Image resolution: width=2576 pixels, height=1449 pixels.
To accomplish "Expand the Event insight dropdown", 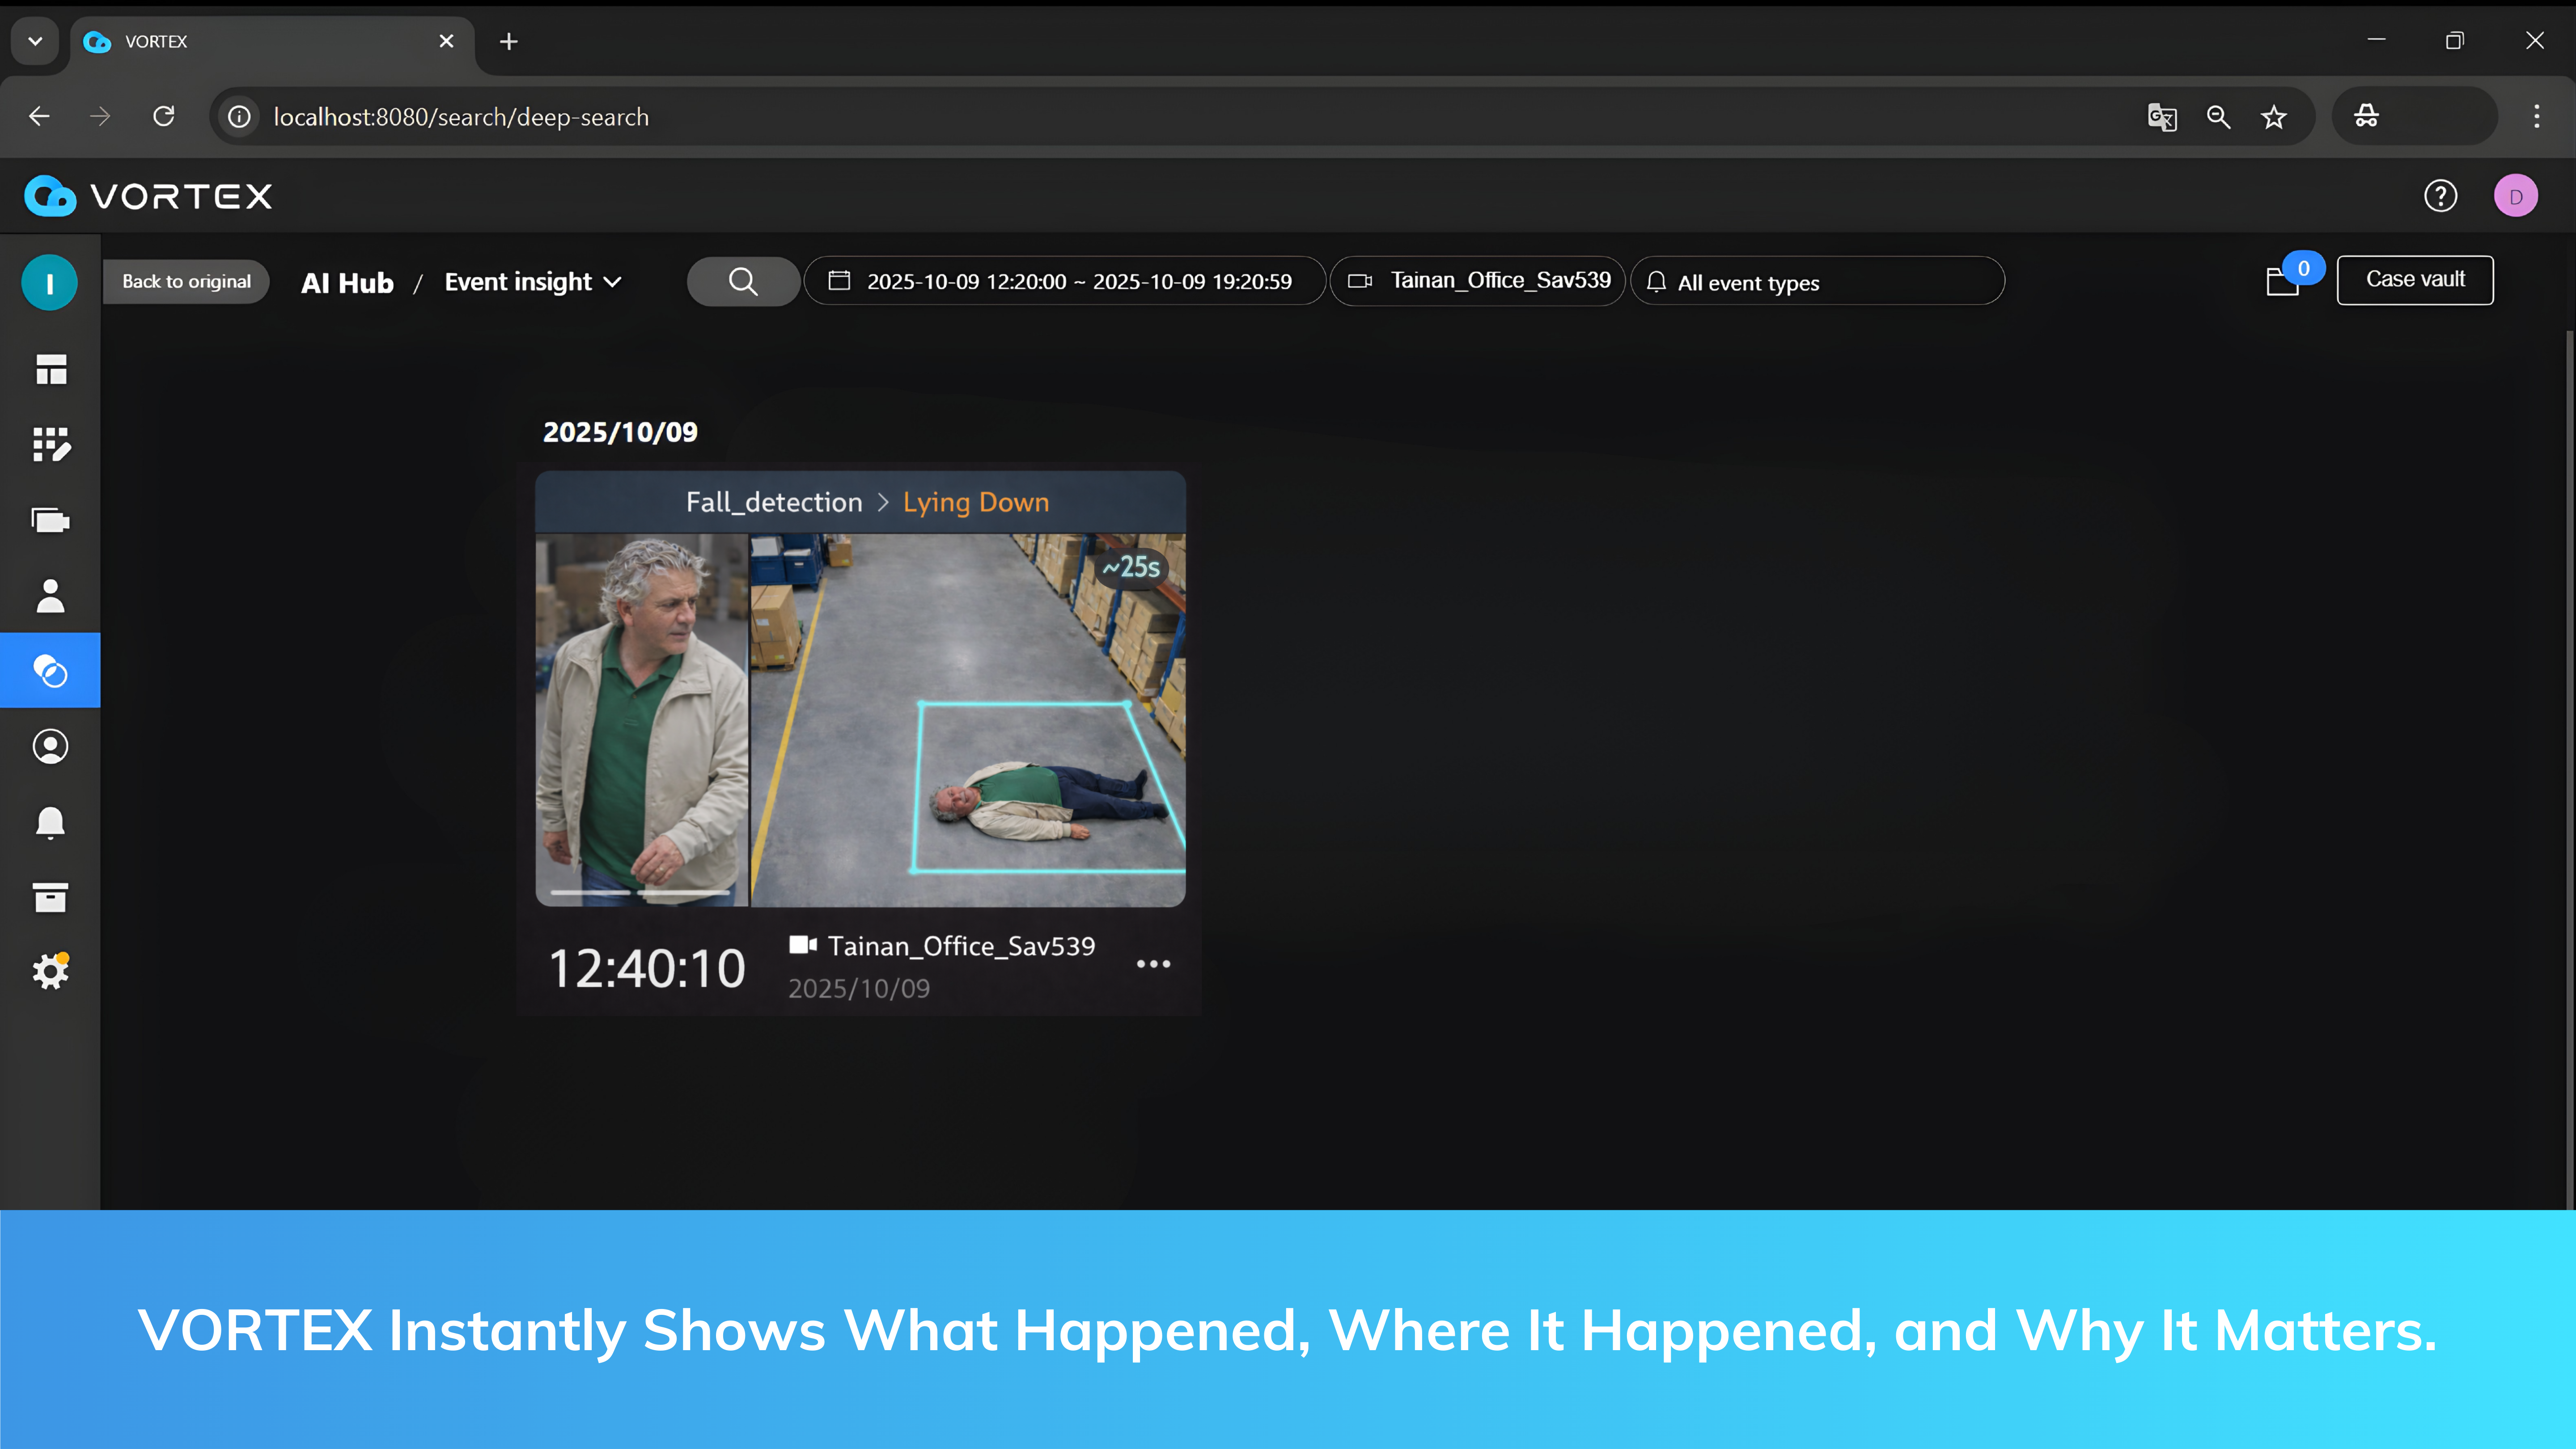I will (x=532, y=282).
